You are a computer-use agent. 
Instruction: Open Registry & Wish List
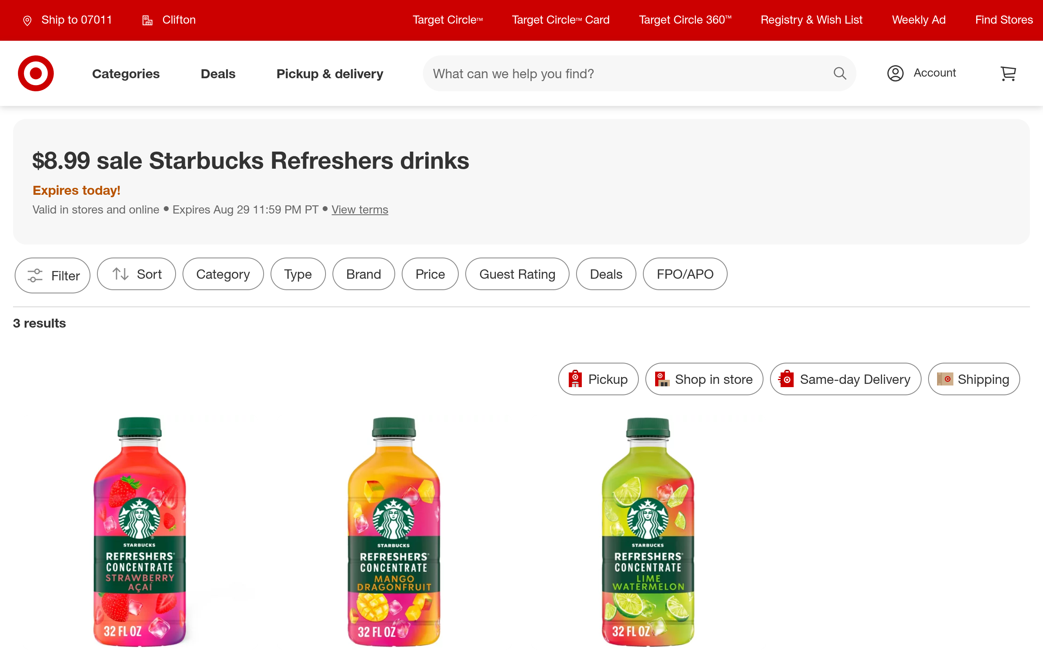point(812,20)
